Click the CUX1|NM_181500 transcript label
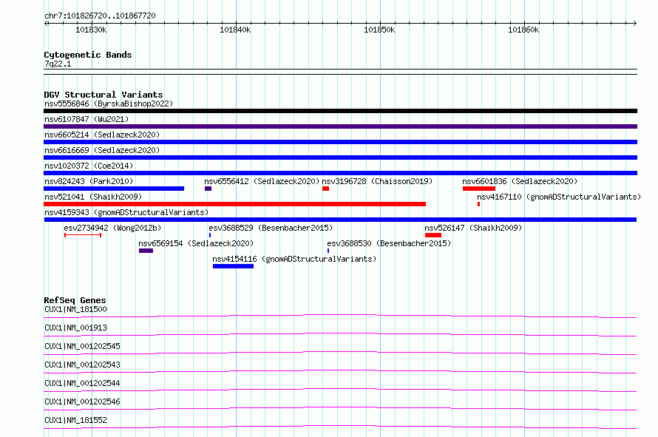Screen dimensions: 658x437 pyautogui.click(x=75, y=309)
